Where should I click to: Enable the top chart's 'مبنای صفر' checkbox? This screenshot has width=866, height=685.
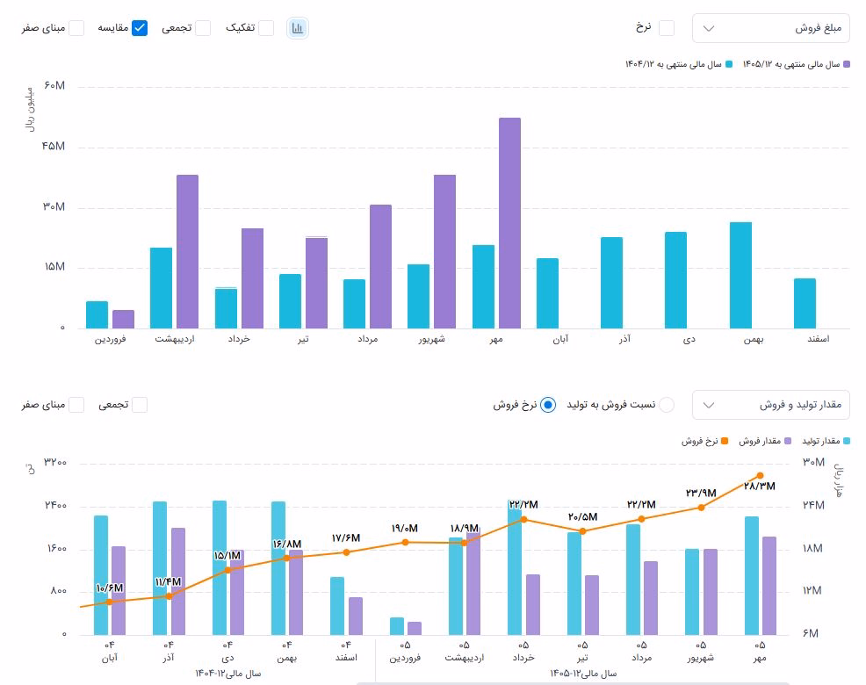(76, 28)
